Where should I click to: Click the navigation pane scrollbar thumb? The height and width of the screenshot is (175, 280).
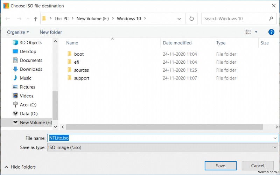(x=55, y=105)
